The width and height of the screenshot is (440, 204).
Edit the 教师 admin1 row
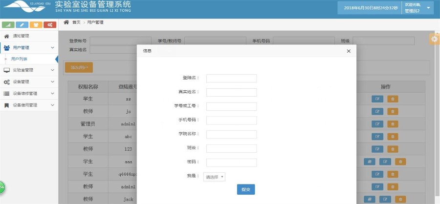377,186
